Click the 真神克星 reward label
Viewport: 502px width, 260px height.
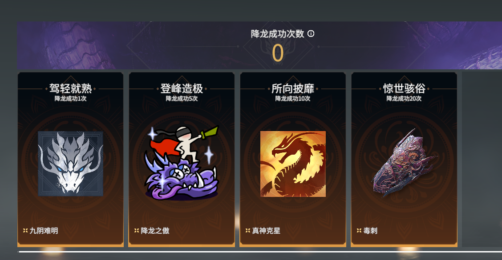point(266,231)
